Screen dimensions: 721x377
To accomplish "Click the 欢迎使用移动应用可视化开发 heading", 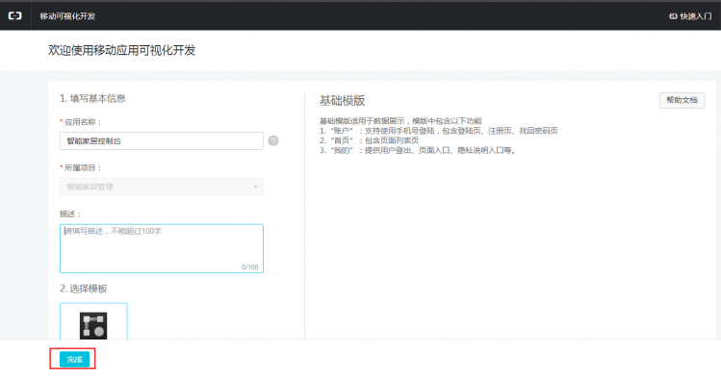I will 122,50.
